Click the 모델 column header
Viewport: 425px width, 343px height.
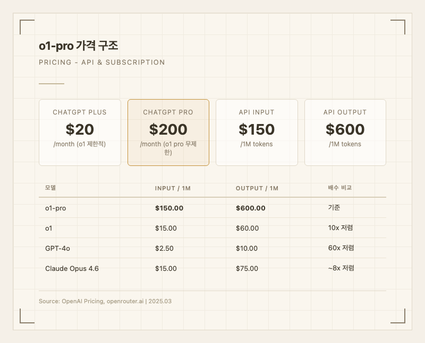pos(50,188)
